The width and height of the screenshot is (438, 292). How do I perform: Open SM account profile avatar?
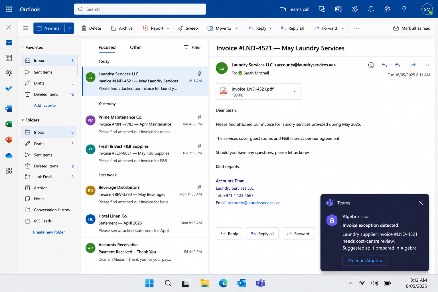tap(427, 9)
